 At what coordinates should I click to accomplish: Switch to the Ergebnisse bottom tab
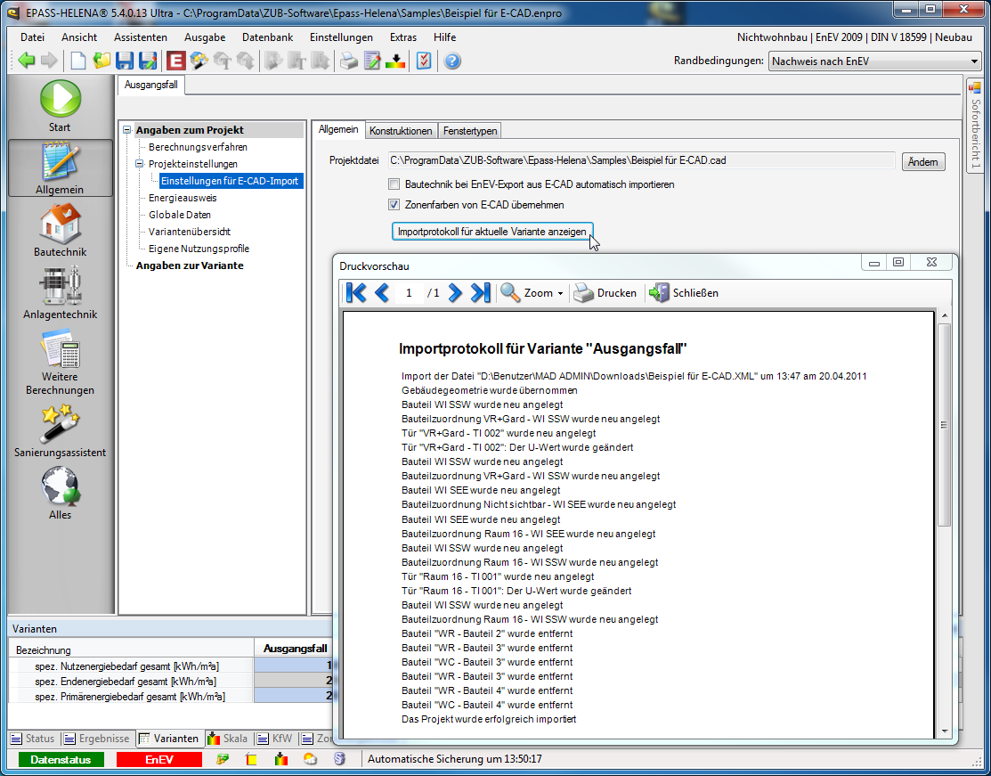[97, 738]
